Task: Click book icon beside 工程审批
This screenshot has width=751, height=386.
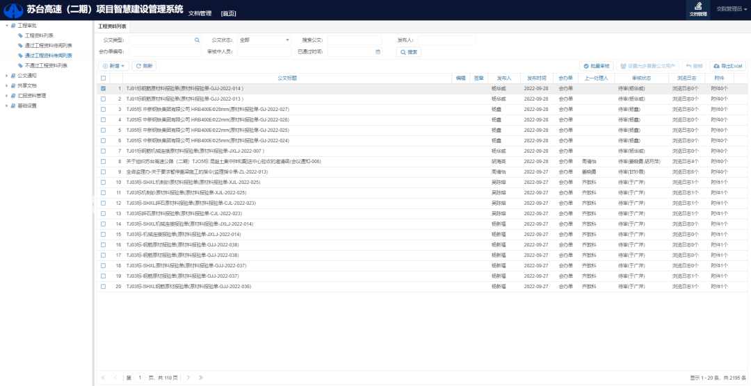Action: 13,26
